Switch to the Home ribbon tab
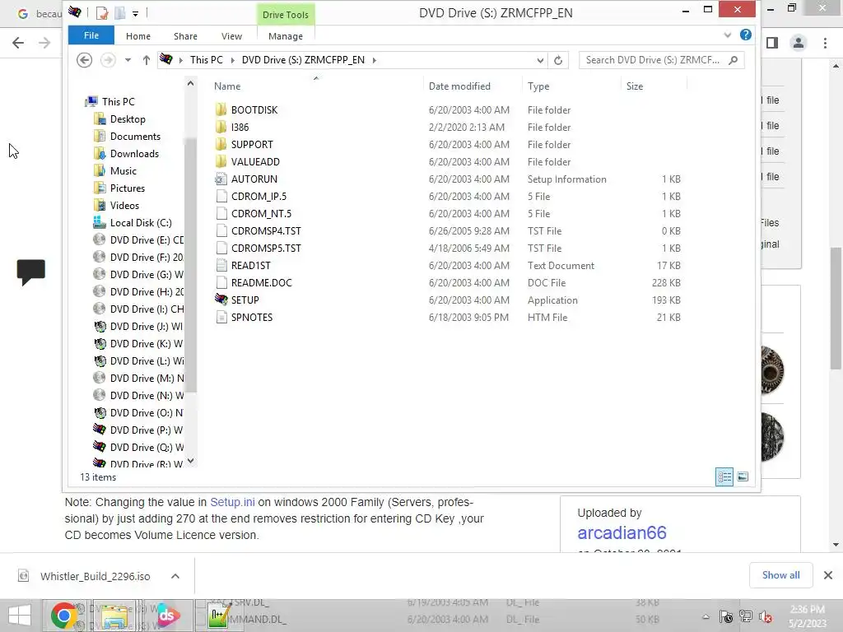Screen dimensions: 843x632 coord(138,36)
